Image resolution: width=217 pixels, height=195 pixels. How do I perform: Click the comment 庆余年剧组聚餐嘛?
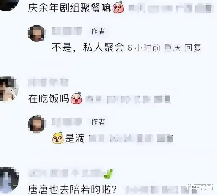coord(70,8)
